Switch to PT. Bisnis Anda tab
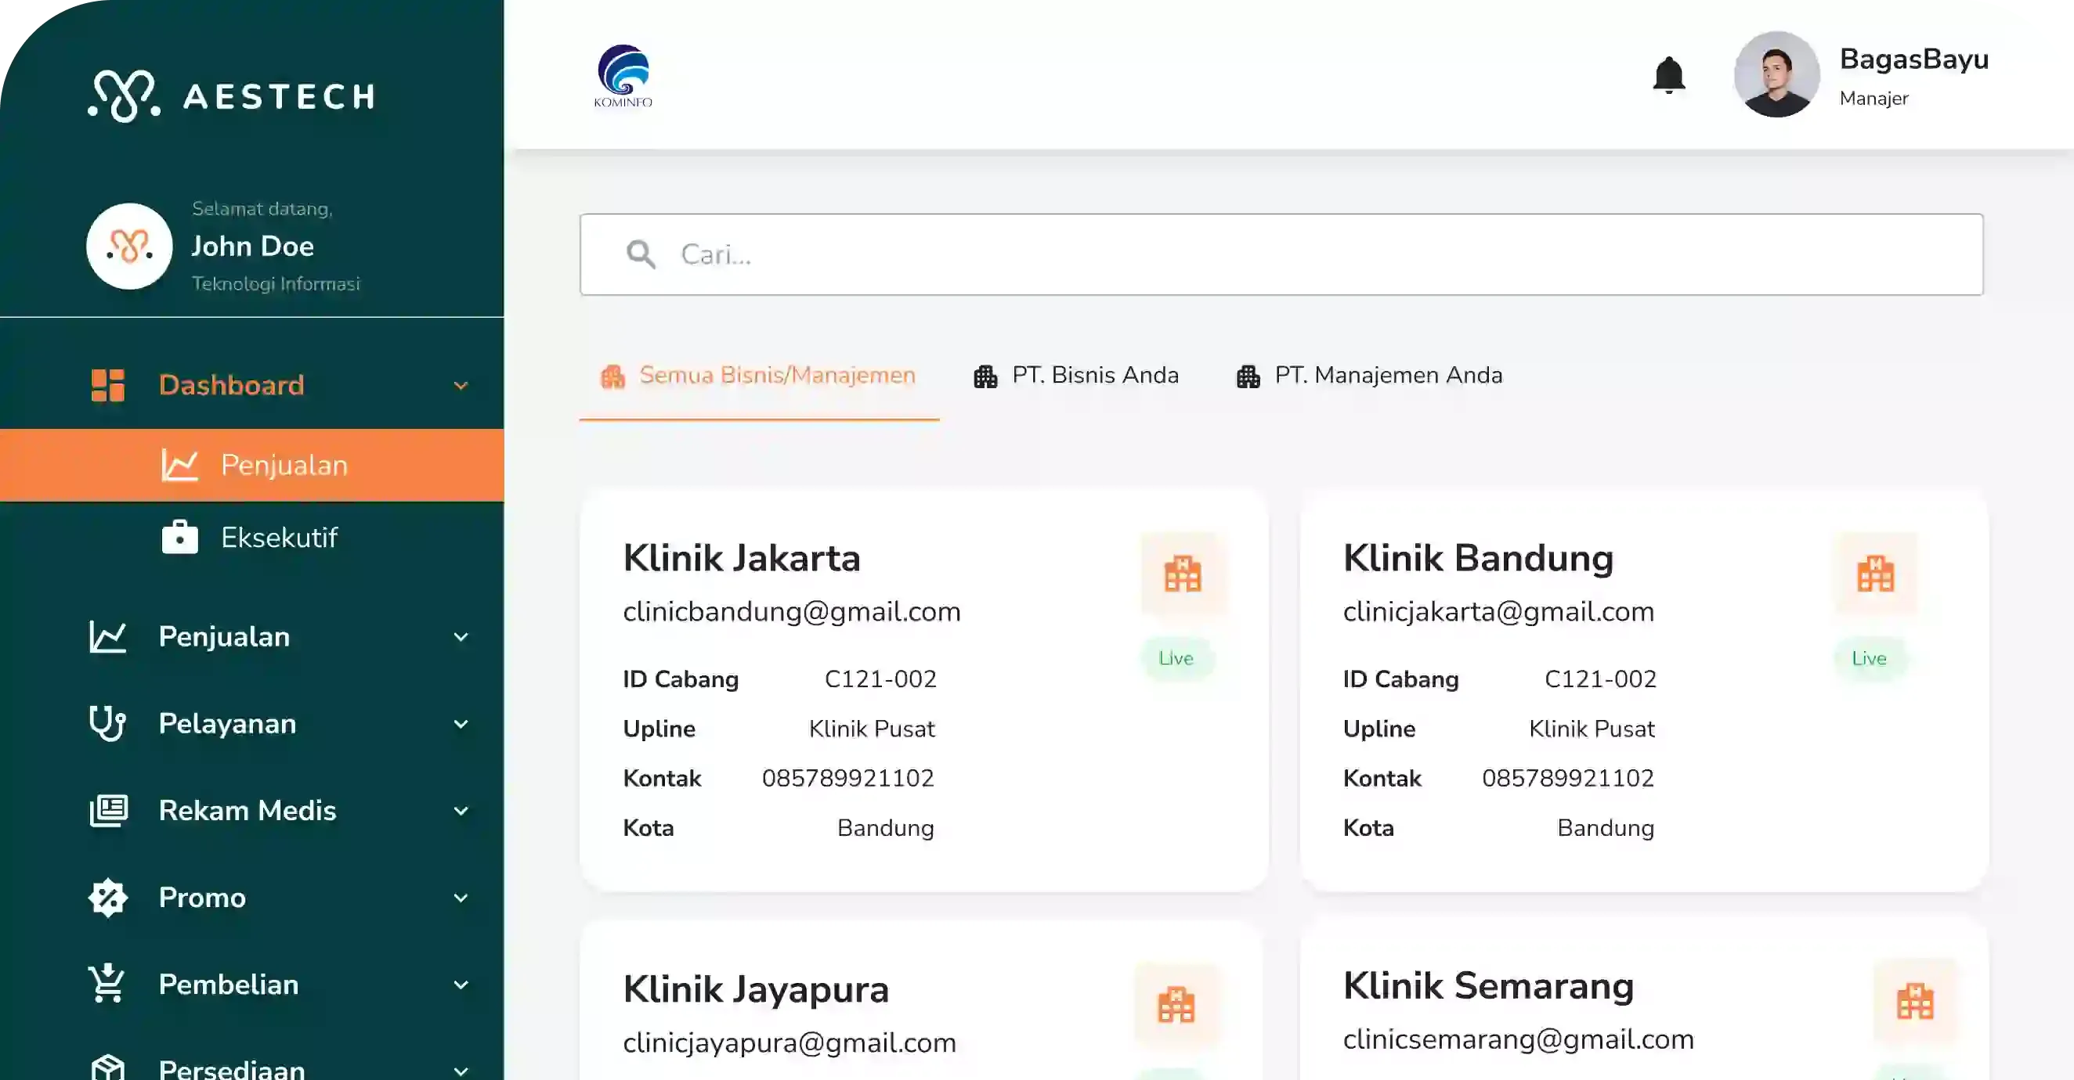This screenshot has width=2074, height=1080. pos(1076,376)
